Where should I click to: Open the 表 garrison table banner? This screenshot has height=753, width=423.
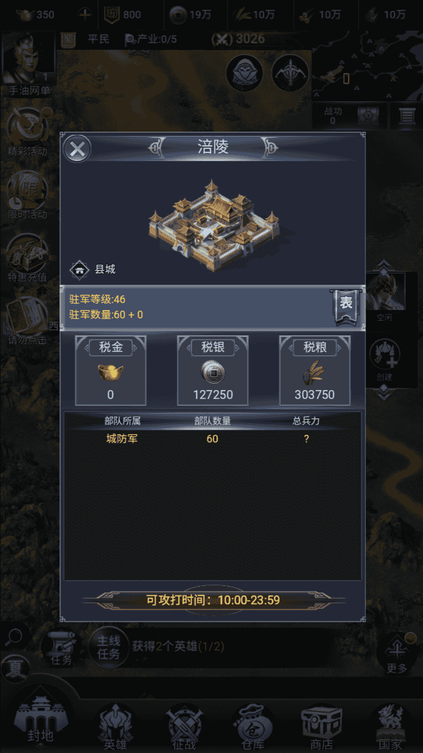click(345, 306)
